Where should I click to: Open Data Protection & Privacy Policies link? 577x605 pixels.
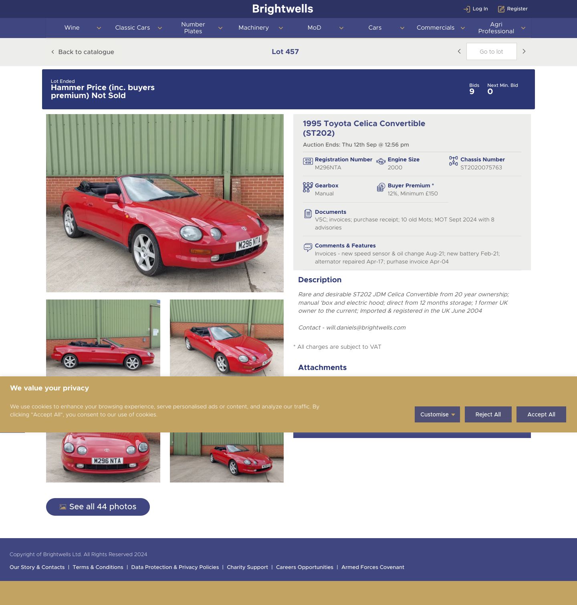pyautogui.click(x=175, y=567)
